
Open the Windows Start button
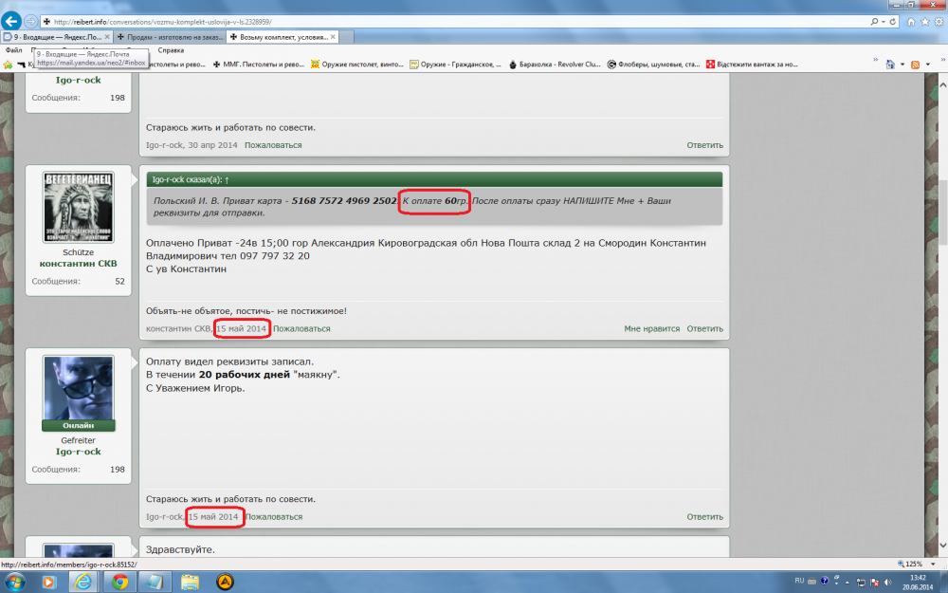(13, 583)
